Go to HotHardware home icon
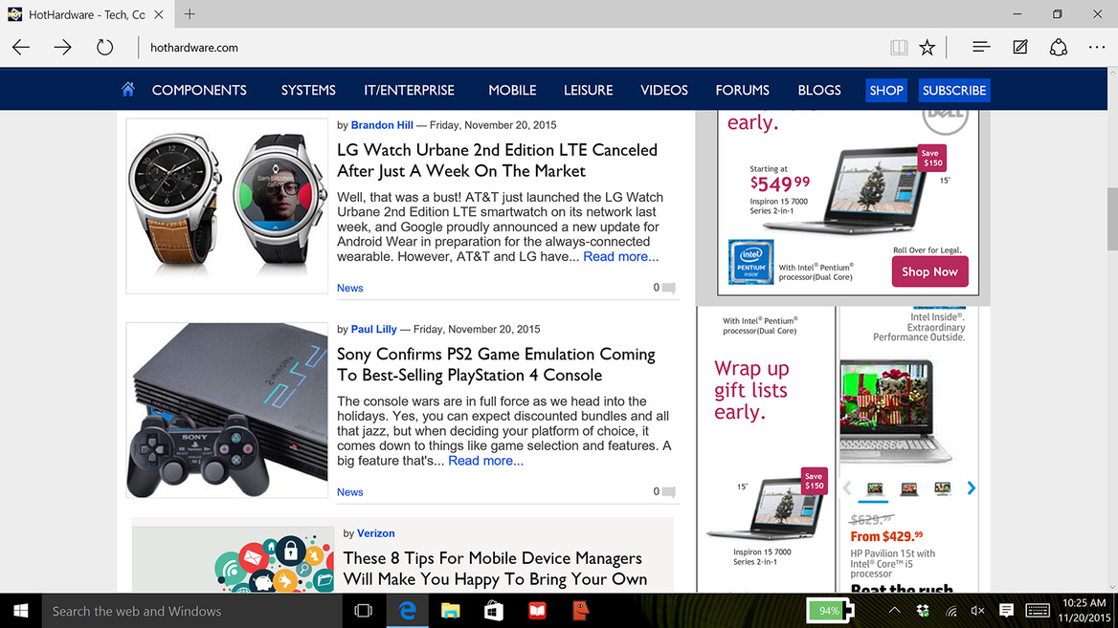Screen dimensions: 1118x628 127,89
